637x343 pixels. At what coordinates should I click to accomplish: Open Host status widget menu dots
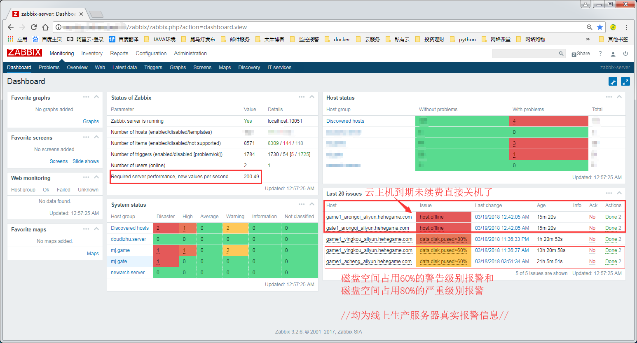609,97
